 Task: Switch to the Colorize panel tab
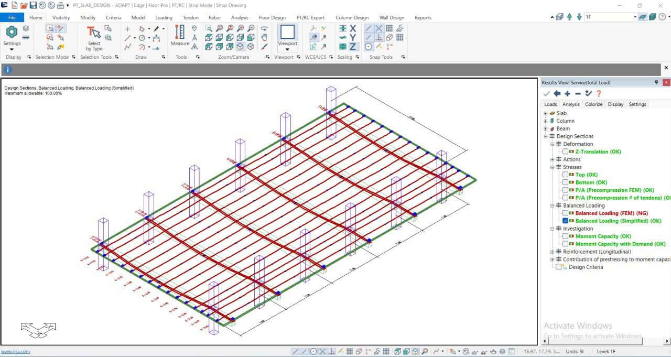(x=593, y=104)
